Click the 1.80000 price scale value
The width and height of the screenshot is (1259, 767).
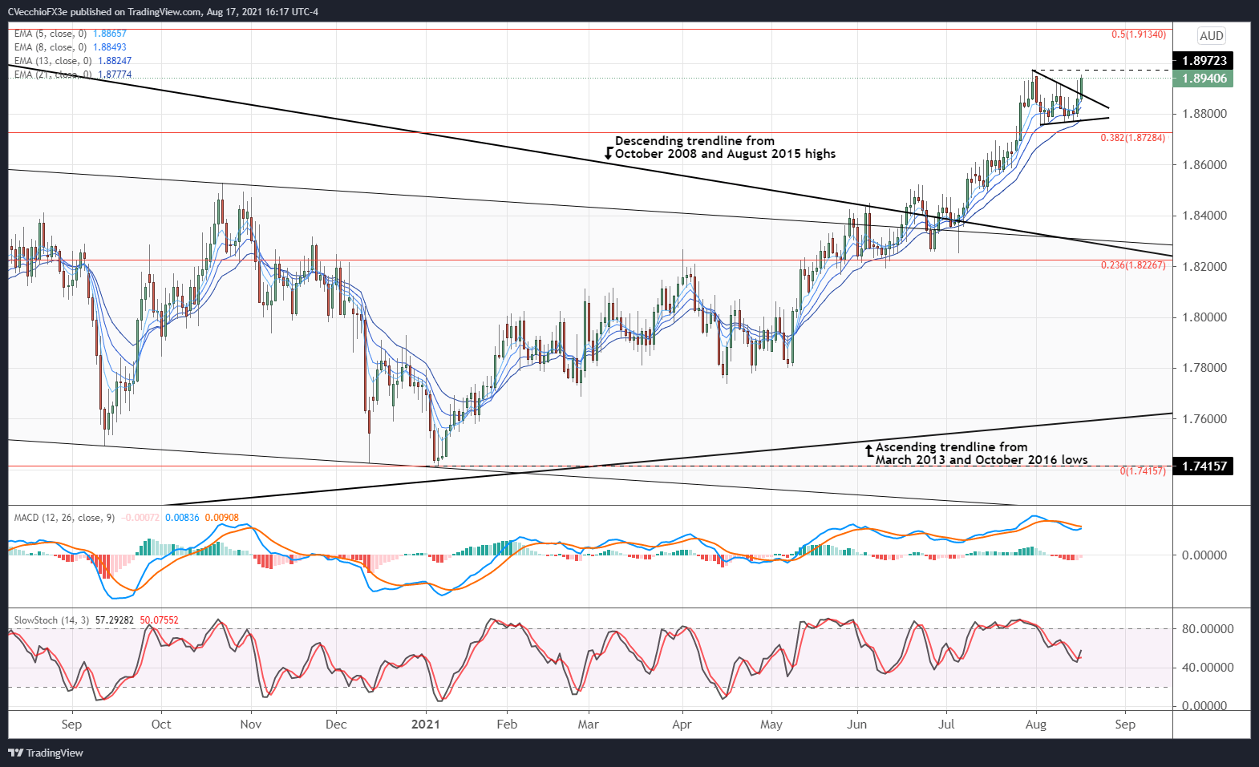tap(1204, 317)
